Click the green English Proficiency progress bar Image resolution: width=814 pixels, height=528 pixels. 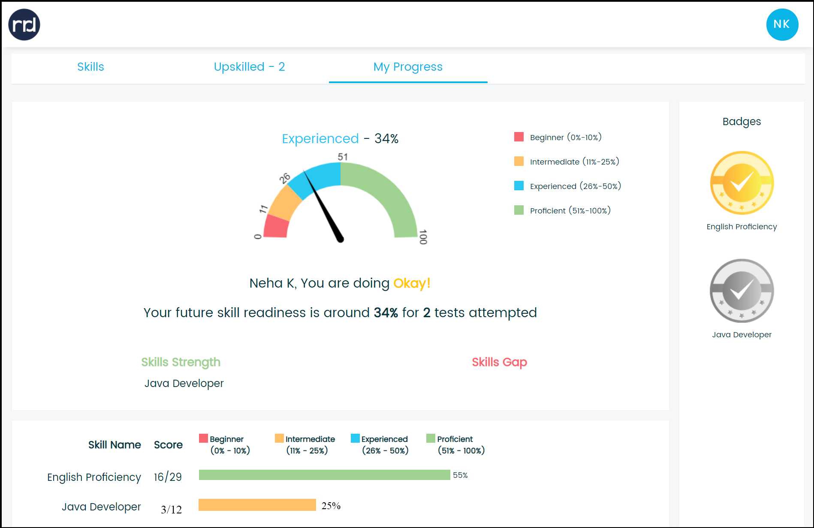pyautogui.click(x=324, y=475)
